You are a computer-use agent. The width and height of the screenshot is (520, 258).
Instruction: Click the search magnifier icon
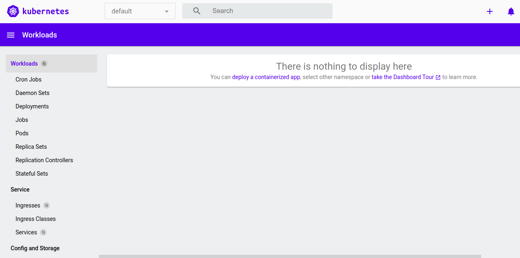(x=197, y=11)
